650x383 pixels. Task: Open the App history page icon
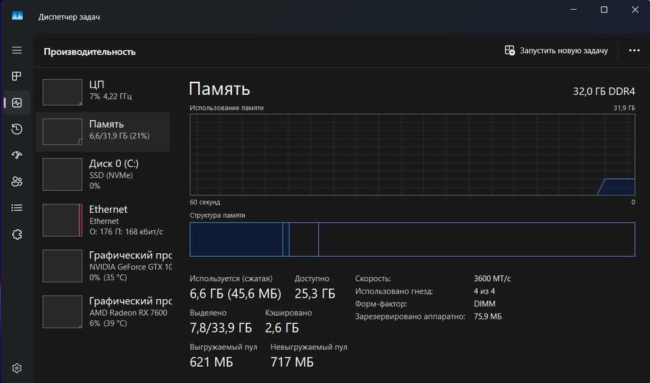click(17, 129)
